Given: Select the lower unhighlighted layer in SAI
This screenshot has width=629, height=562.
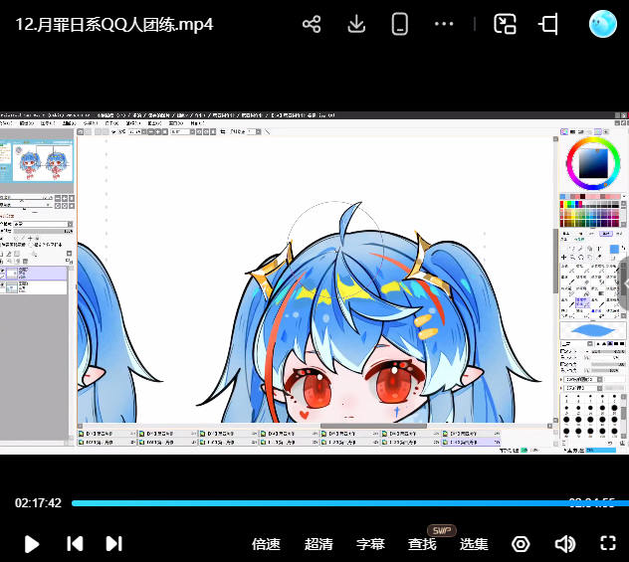Looking at the screenshot, I should pos(33,287).
